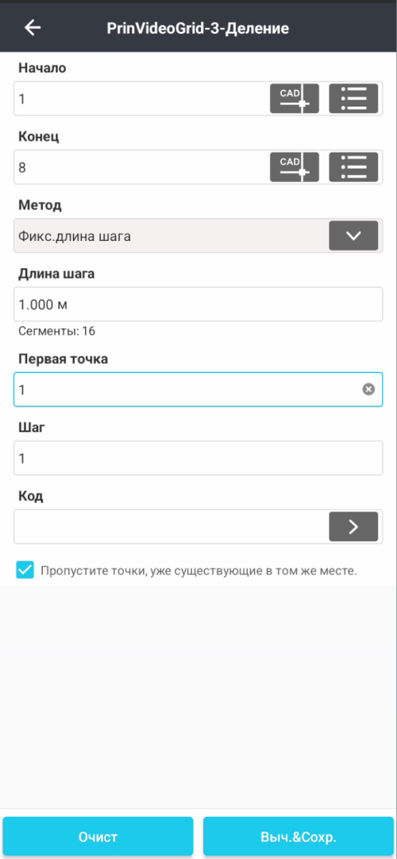This screenshot has height=859, width=397.
Task: Open the Фикс.длина шага method selector
Action: point(198,235)
